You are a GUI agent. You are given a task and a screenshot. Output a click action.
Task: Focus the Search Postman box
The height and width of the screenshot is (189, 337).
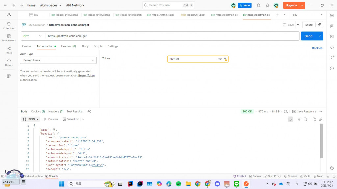click(168, 5)
